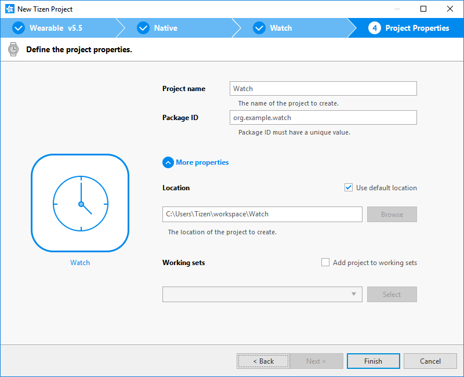Focus the Package ID input field
This screenshot has height=377, width=464.
323,117
